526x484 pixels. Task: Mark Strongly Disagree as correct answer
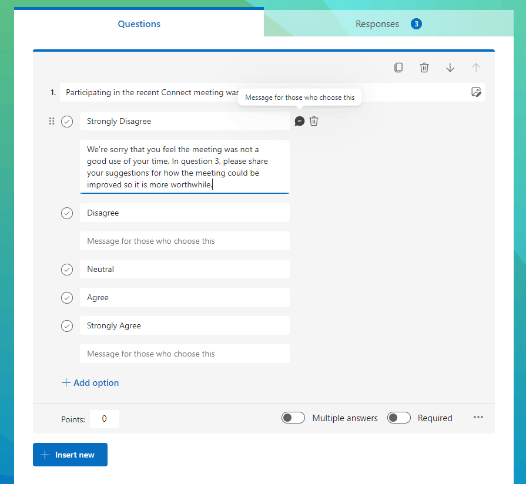pyautogui.click(x=67, y=122)
